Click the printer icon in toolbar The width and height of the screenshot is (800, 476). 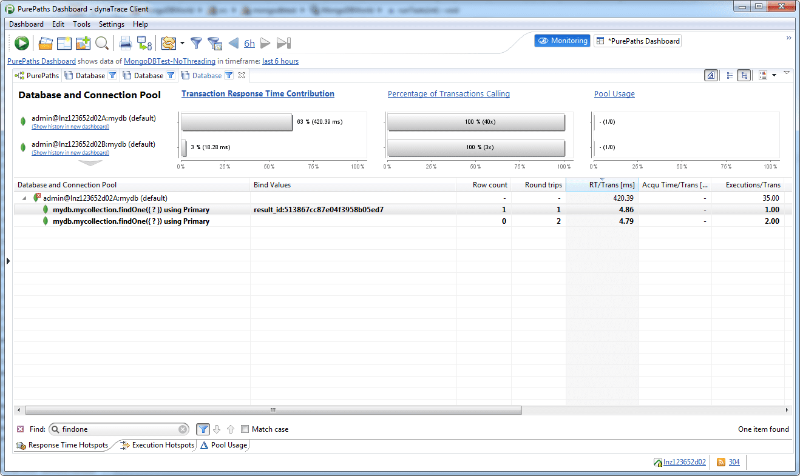coord(125,43)
